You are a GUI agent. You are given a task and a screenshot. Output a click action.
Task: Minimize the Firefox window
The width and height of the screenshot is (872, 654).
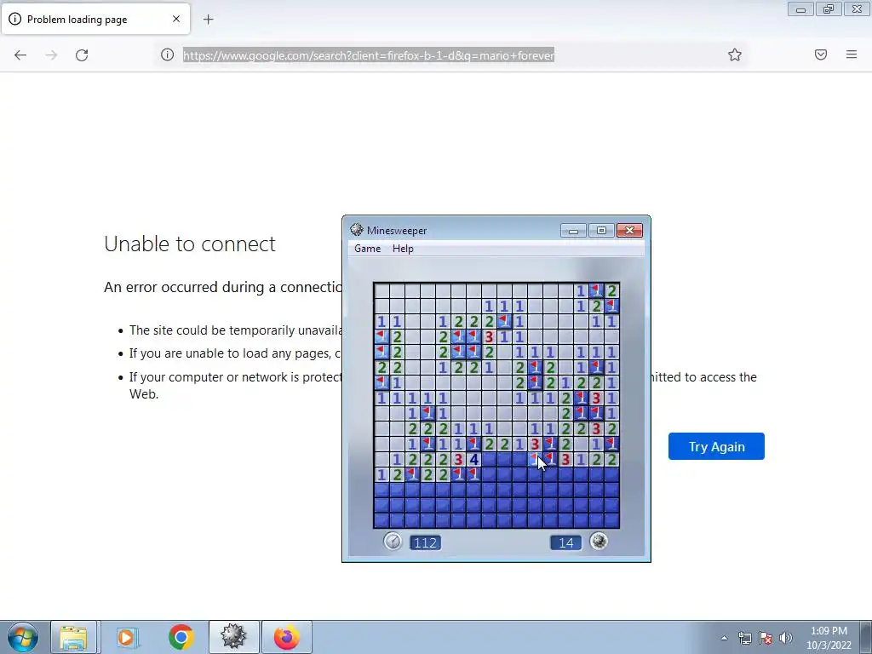coord(800,9)
